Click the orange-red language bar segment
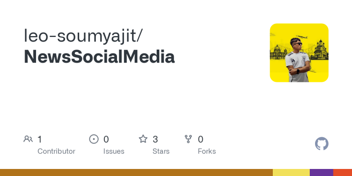This screenshot has height=176, width=352. (x=343, y=172)
